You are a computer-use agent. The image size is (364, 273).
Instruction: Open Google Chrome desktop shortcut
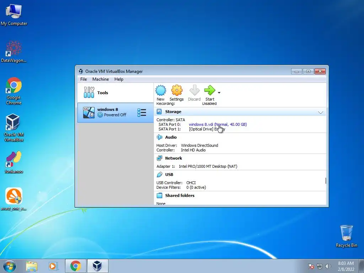click(x=14, y=91)
